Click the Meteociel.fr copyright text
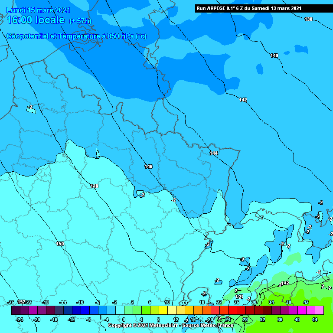Viewport: 333px width, 333px height. point(170,325)
